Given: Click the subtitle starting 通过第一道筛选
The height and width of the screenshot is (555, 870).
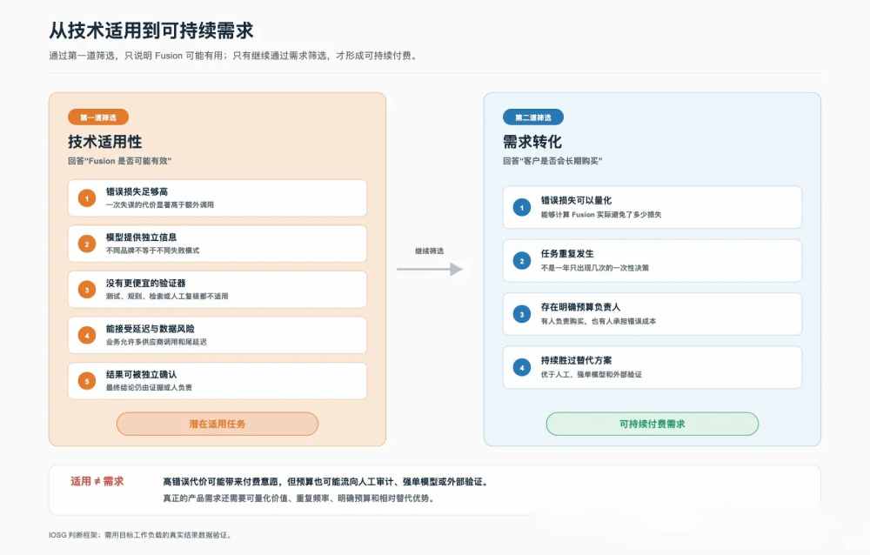Looking at the screenshot, I should pyautogui.click(x=233, y=56).
